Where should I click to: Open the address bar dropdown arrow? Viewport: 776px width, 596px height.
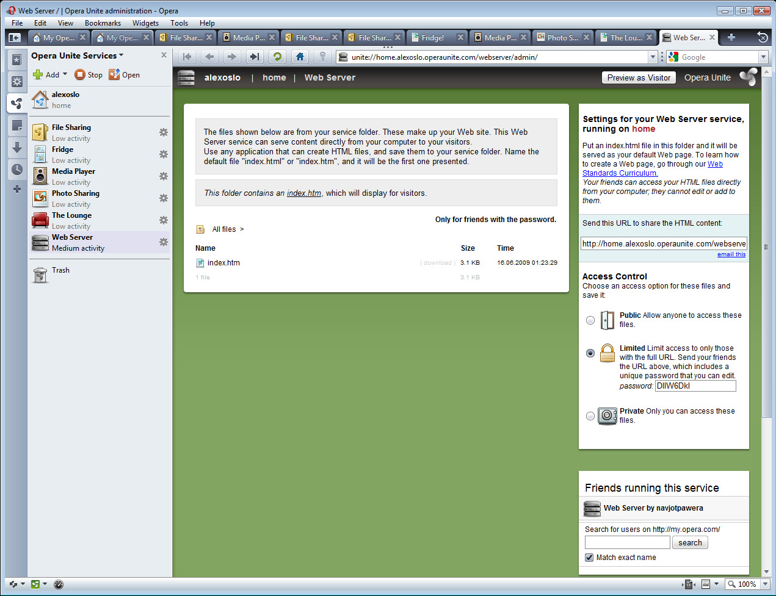click(653, 57)
